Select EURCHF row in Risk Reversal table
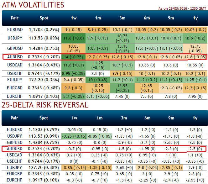Viewport: 208px width, 184px height. 104,180
